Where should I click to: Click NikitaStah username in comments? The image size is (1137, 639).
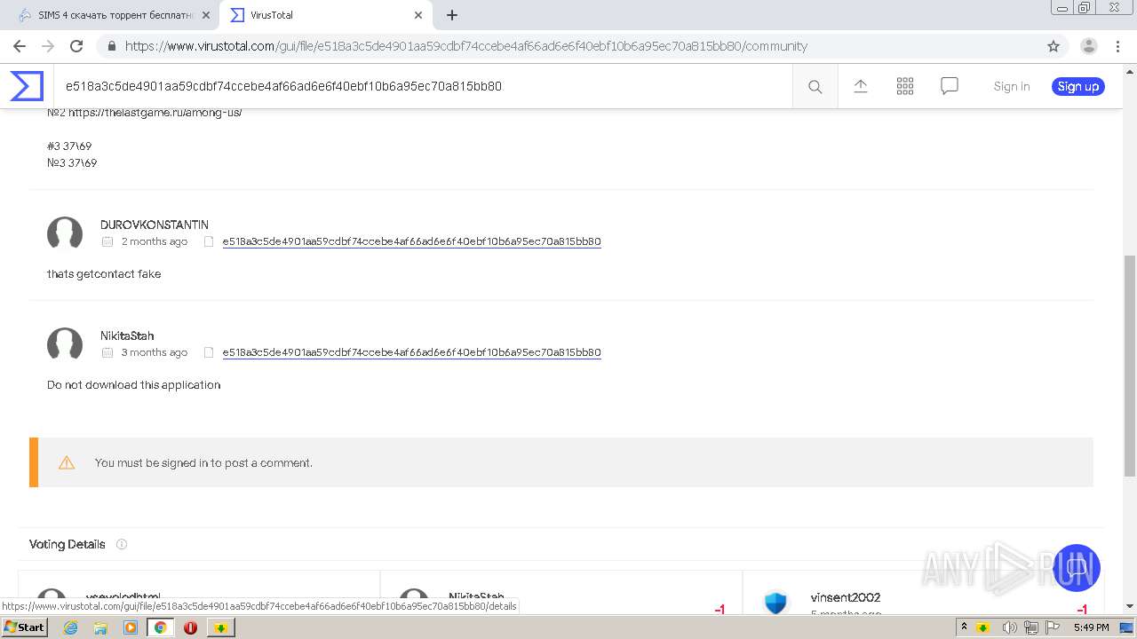[x=127, y=335]
